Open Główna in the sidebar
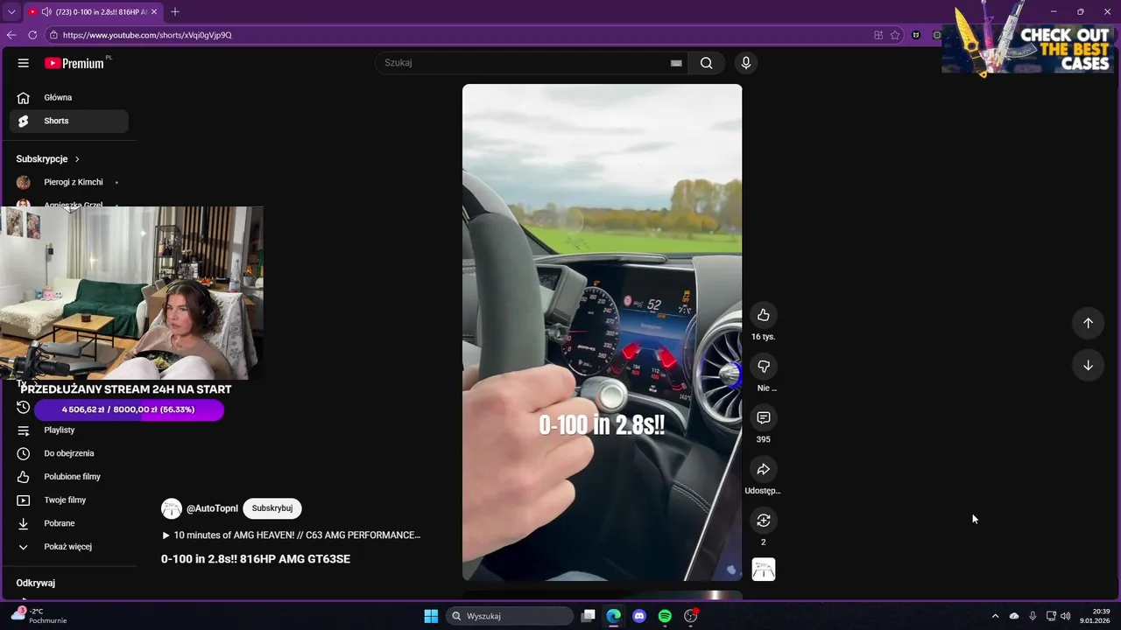Image resolution: width=1121 pixels, height=630 pixels. pos(68,97)
